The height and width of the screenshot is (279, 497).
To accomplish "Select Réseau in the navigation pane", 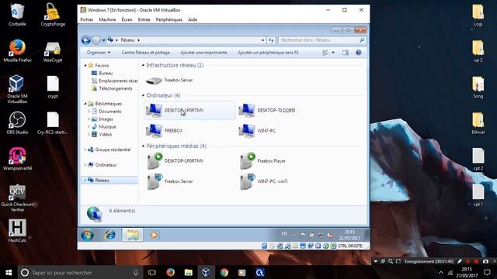I will [109, 180].
